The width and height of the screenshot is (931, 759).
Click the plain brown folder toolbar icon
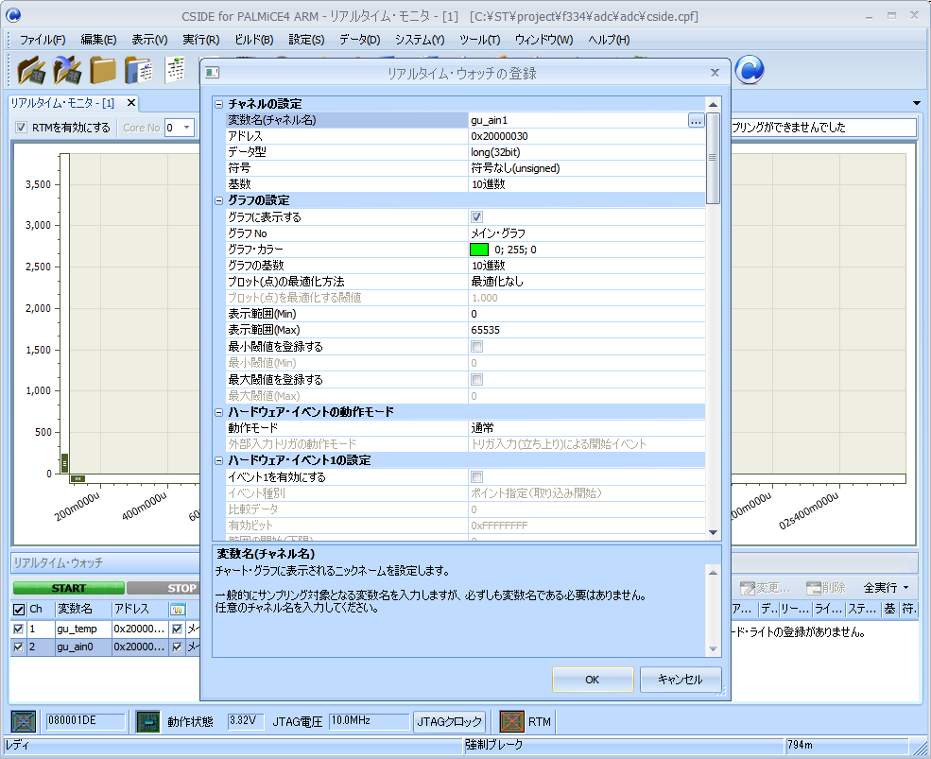[103, 71]
